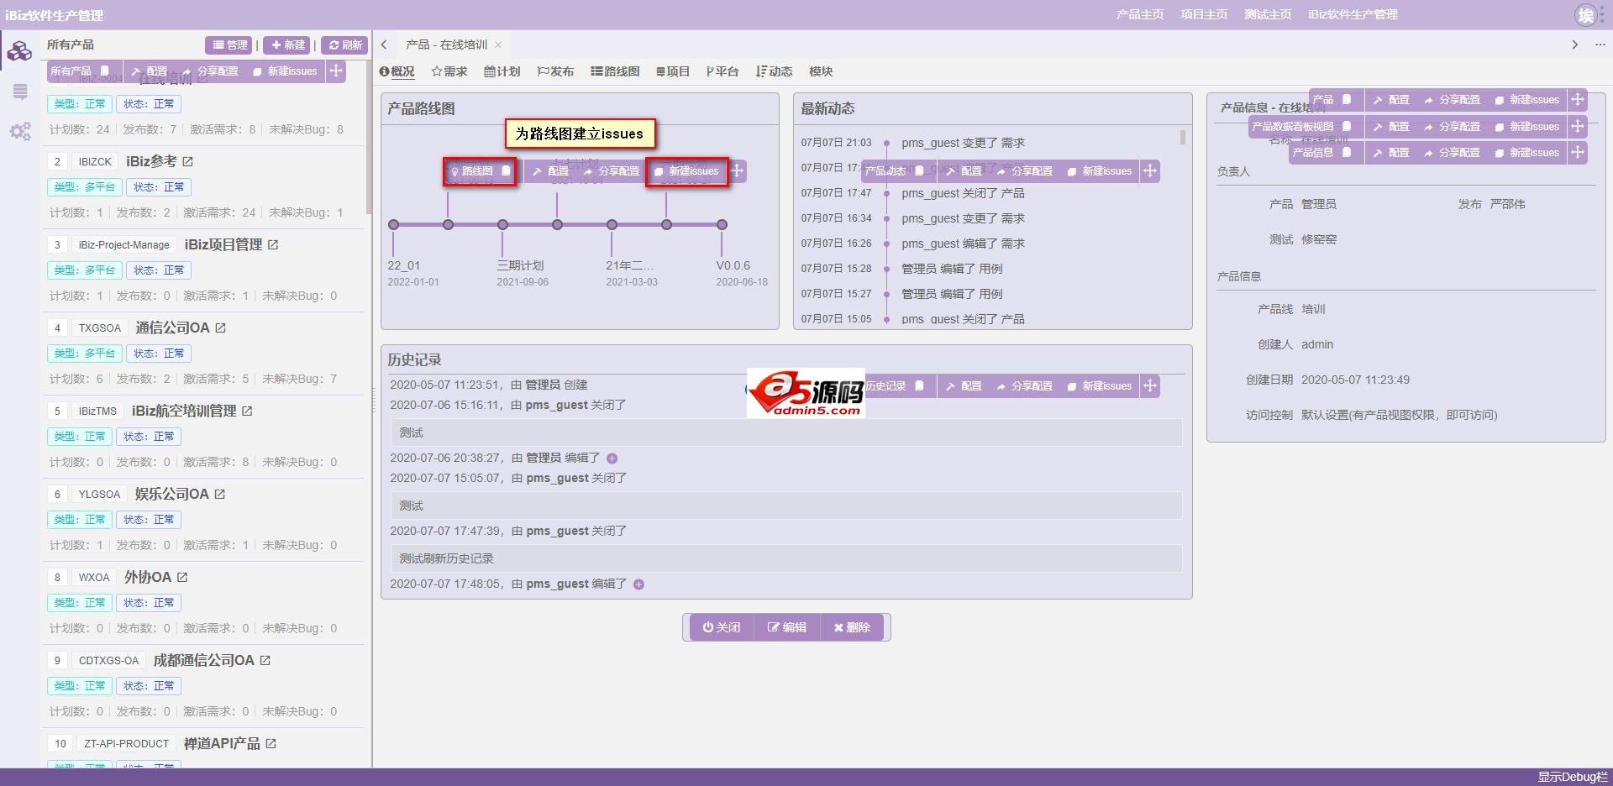Switch to the 路线图 tab

pos(615,71)
